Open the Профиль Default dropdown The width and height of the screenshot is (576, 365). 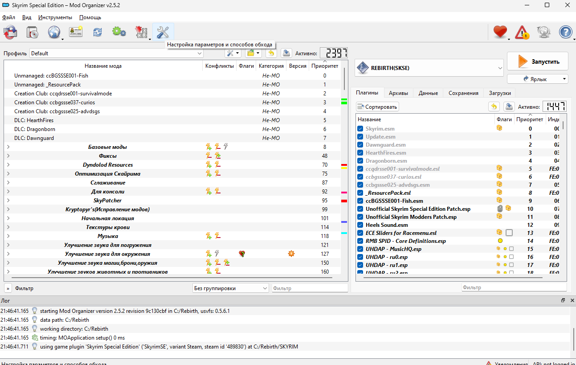coord(116,53)
